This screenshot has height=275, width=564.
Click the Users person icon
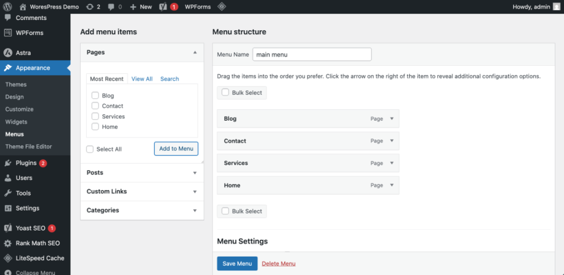[x=8, y=178]
